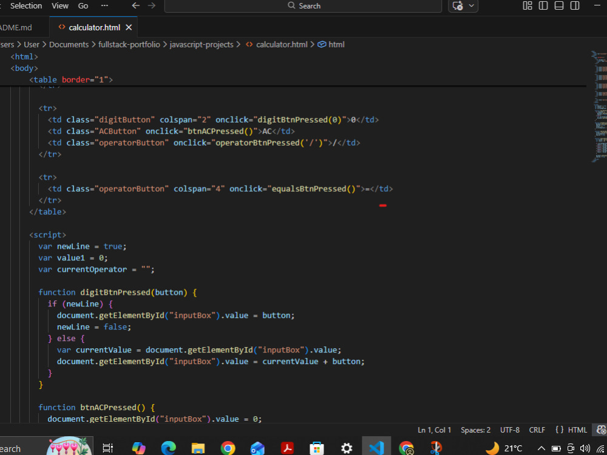607x455 pixels.
Task: Open Ln 1, Col 1 go-to-line indicator
Action: pyautogui.click(x=435, y=430)
